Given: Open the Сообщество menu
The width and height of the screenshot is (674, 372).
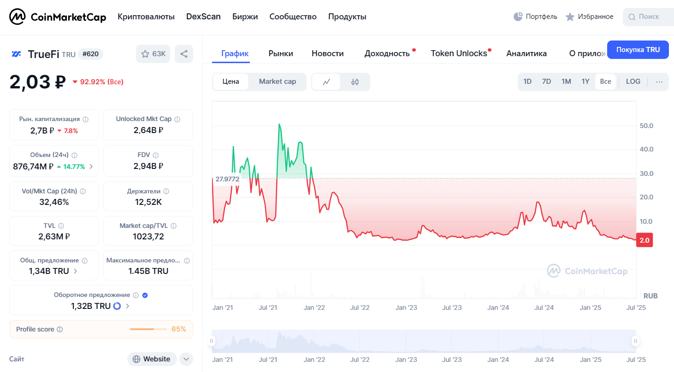Looking at the screenshot, I should pos(293,17).
